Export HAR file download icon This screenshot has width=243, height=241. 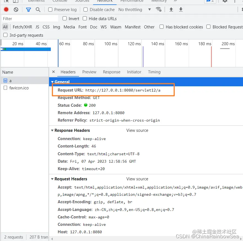pyautogui.click(x=181, y=9)
